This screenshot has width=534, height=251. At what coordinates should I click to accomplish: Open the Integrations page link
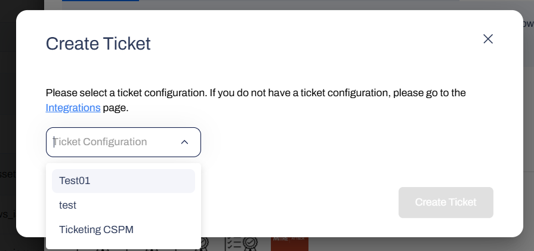click(x=73, y=108)
